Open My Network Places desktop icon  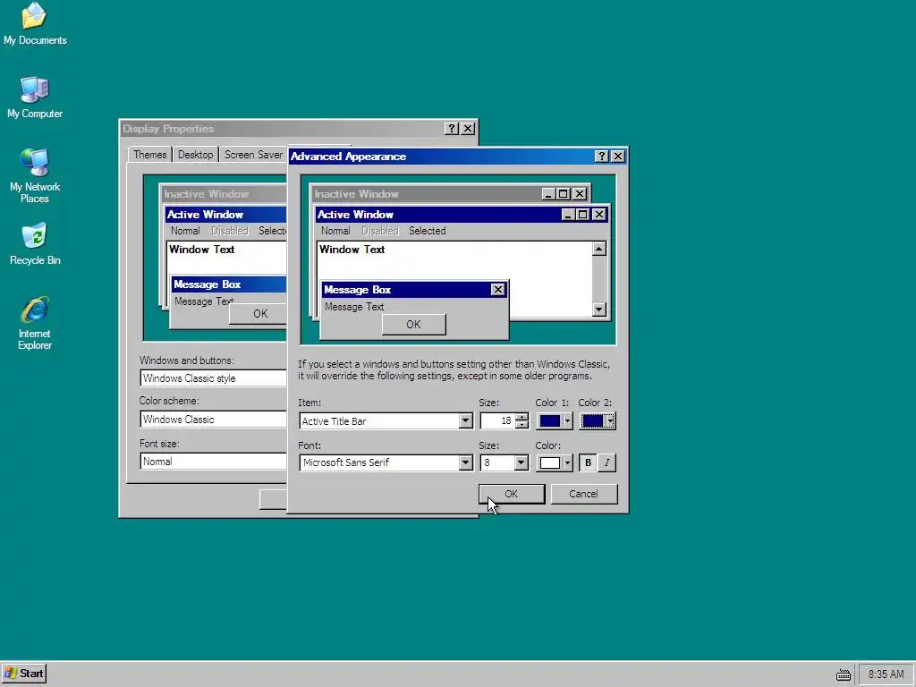click(x=35, y=175)
